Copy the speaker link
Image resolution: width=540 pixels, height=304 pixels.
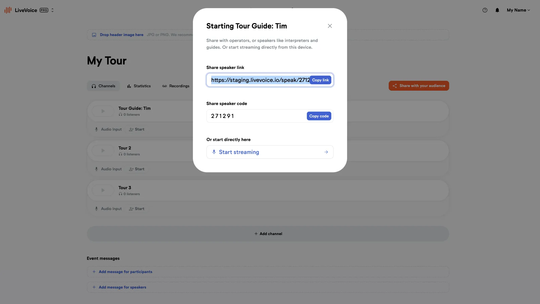[x=320, y=80]
